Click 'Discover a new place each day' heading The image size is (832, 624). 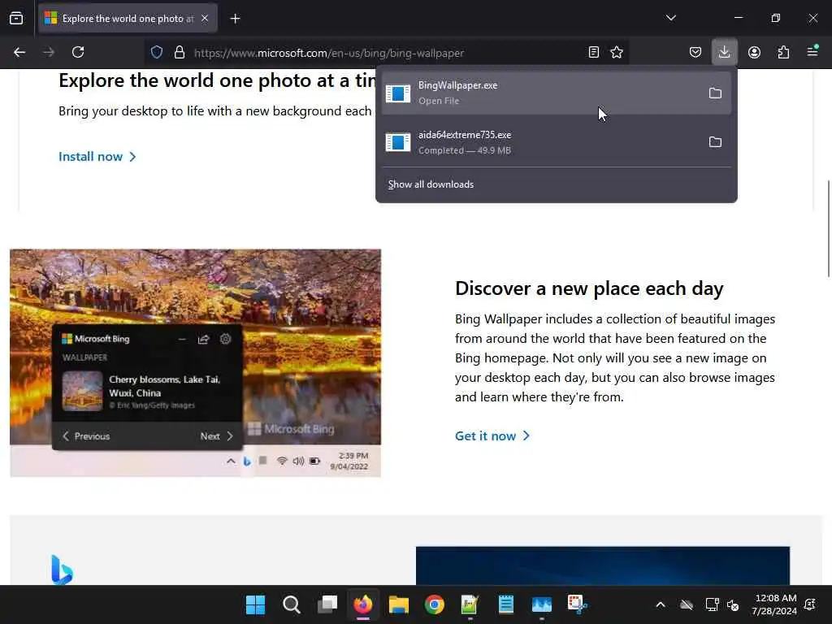[589, 288]
